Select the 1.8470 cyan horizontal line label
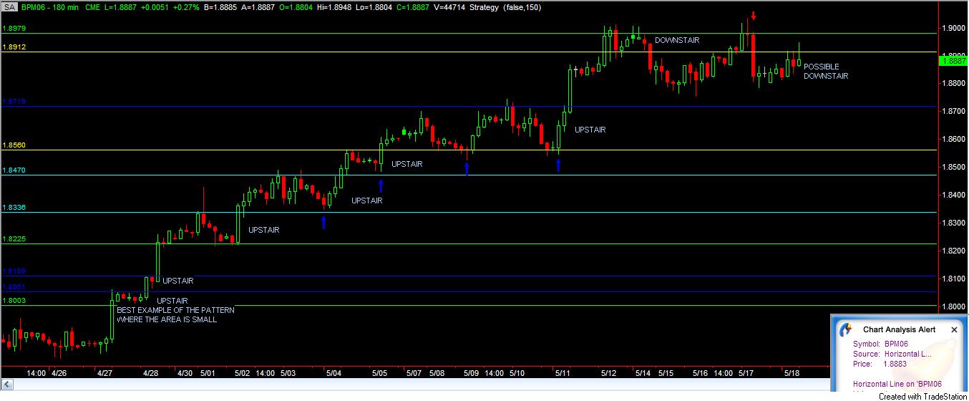 pyautogui.click(x=14, y=170)
